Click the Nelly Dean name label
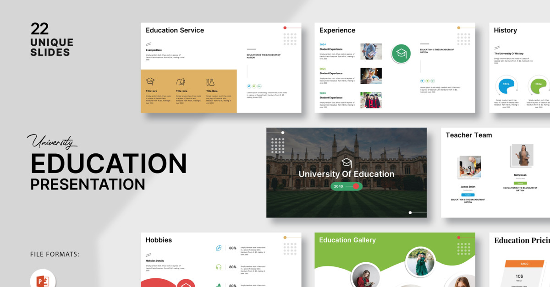Viewport: 550px width, 287px height. (x=520, y=175)
